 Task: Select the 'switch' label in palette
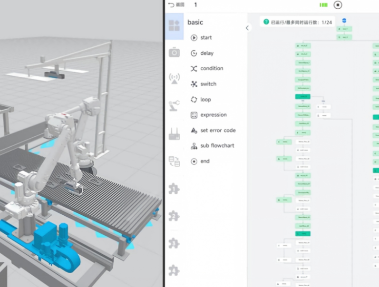(208, 84)
